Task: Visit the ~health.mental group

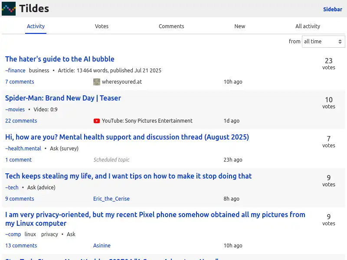Action: tap(23, 148)
